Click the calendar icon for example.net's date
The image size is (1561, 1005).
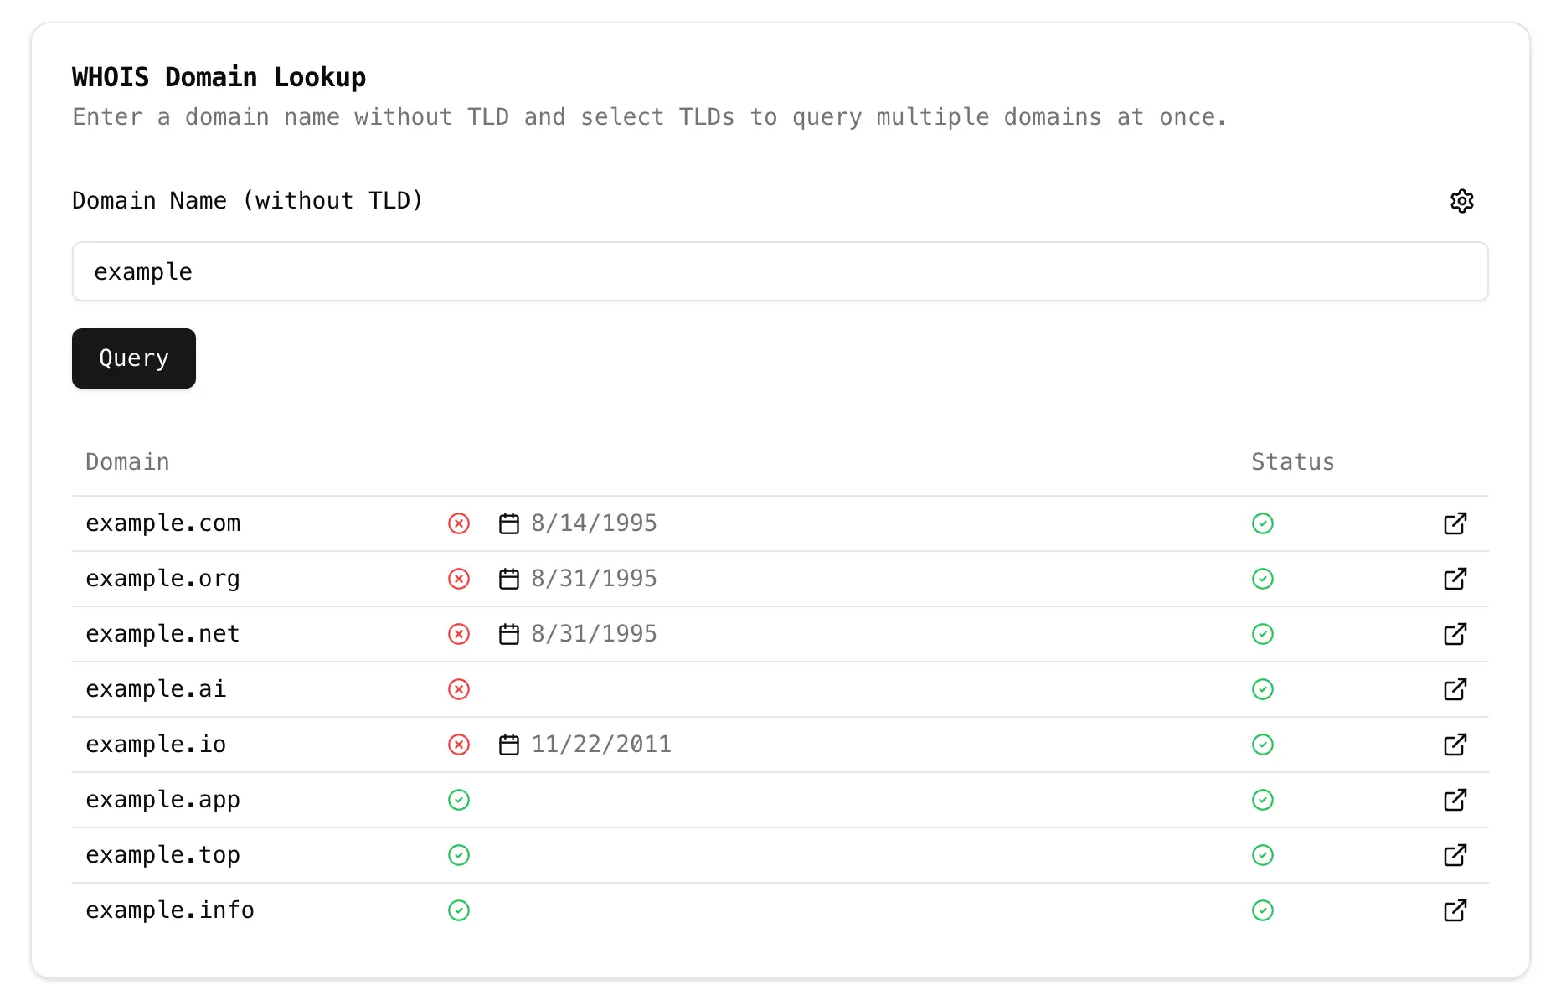509,634
